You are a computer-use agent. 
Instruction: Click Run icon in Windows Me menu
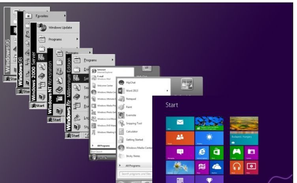point(77,106)
